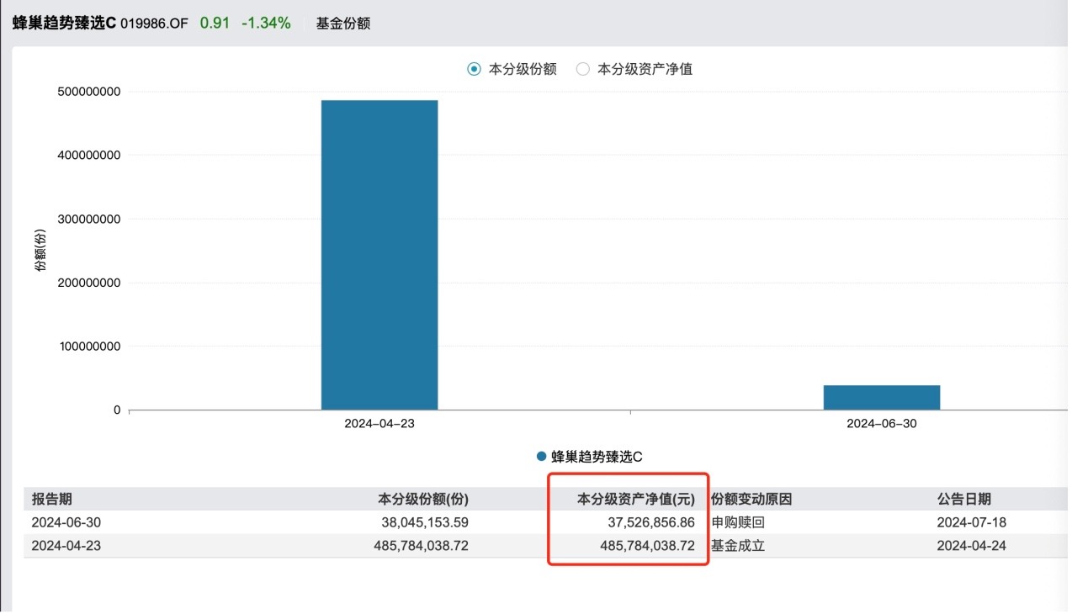Screen dimensions: 1072x614
Task: Click the -1.34% price change value
Action: point(266,24)
